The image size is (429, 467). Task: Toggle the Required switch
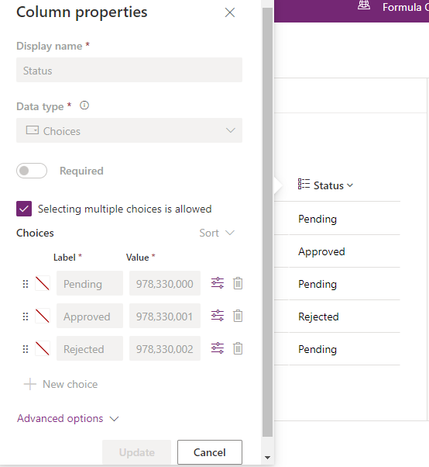click(32, 171)
